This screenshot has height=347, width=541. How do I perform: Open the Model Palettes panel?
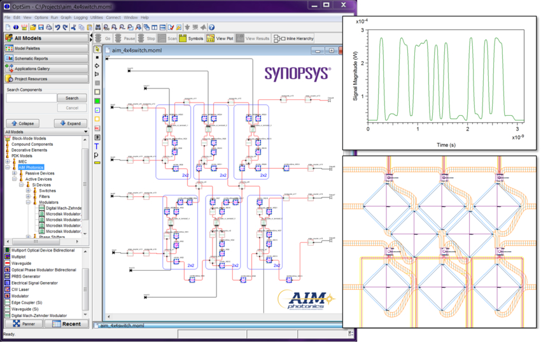click(x=46, y=48)
